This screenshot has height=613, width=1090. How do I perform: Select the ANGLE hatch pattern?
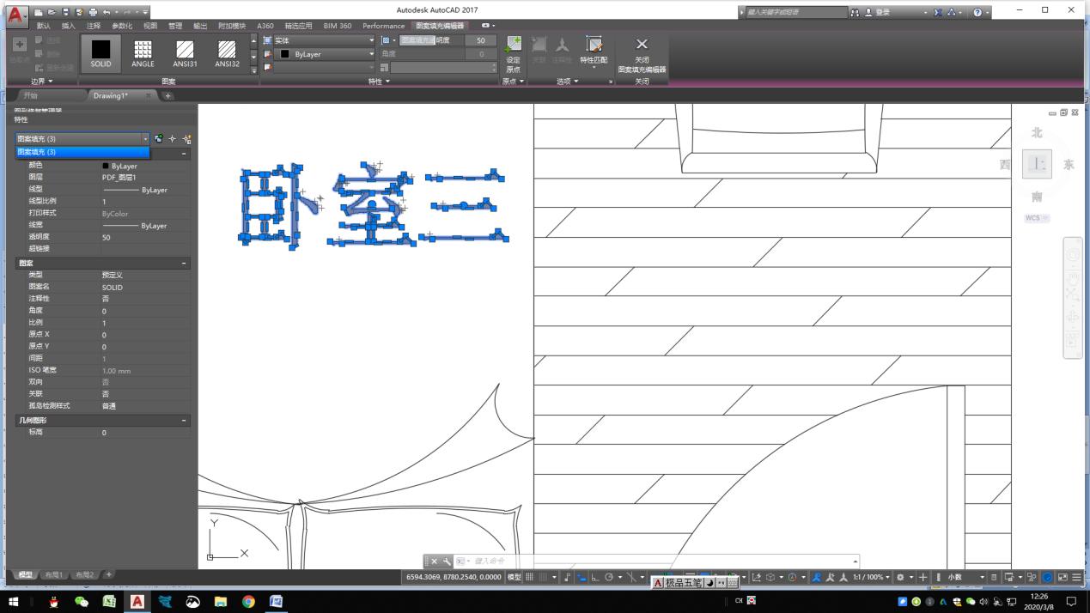pos(143,53)
